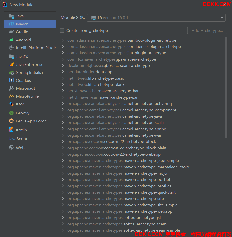Select camel-archetype-war row
Screen dimensions: 232x237
[142, 135]
